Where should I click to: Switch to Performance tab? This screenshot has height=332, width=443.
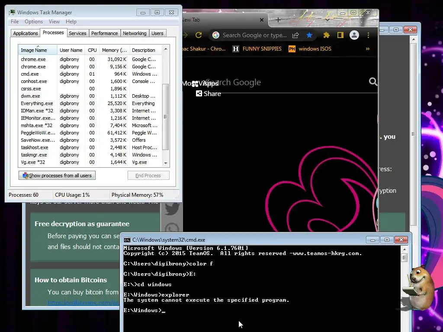pyautogui.click(x=104, y=33)
